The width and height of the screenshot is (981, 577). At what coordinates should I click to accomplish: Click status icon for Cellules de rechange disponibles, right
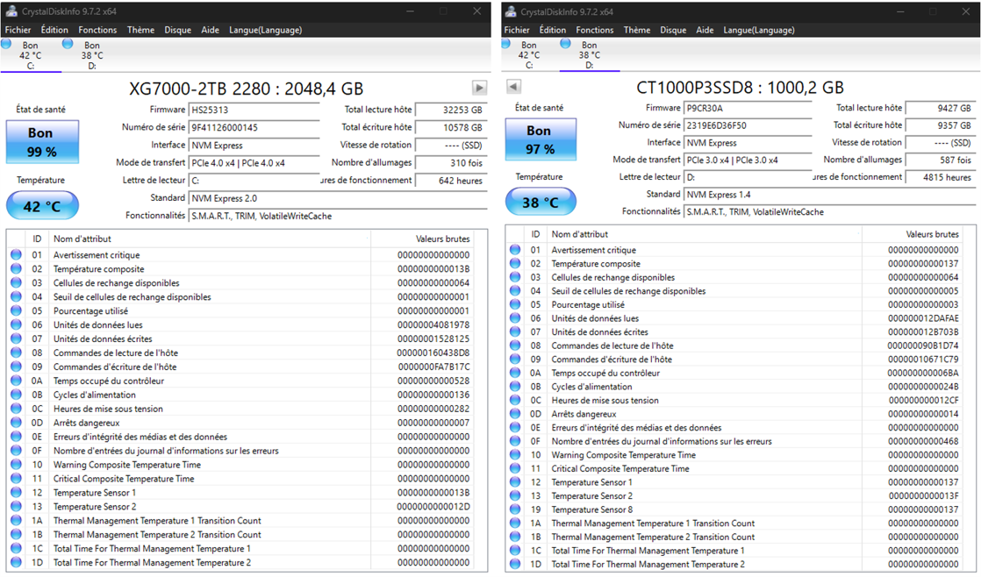[x=515, y=277]
